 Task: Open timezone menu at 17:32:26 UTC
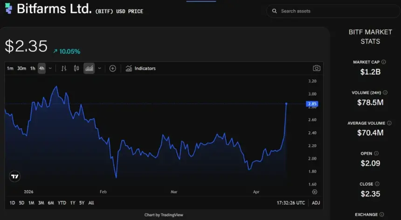coord(291,203)
